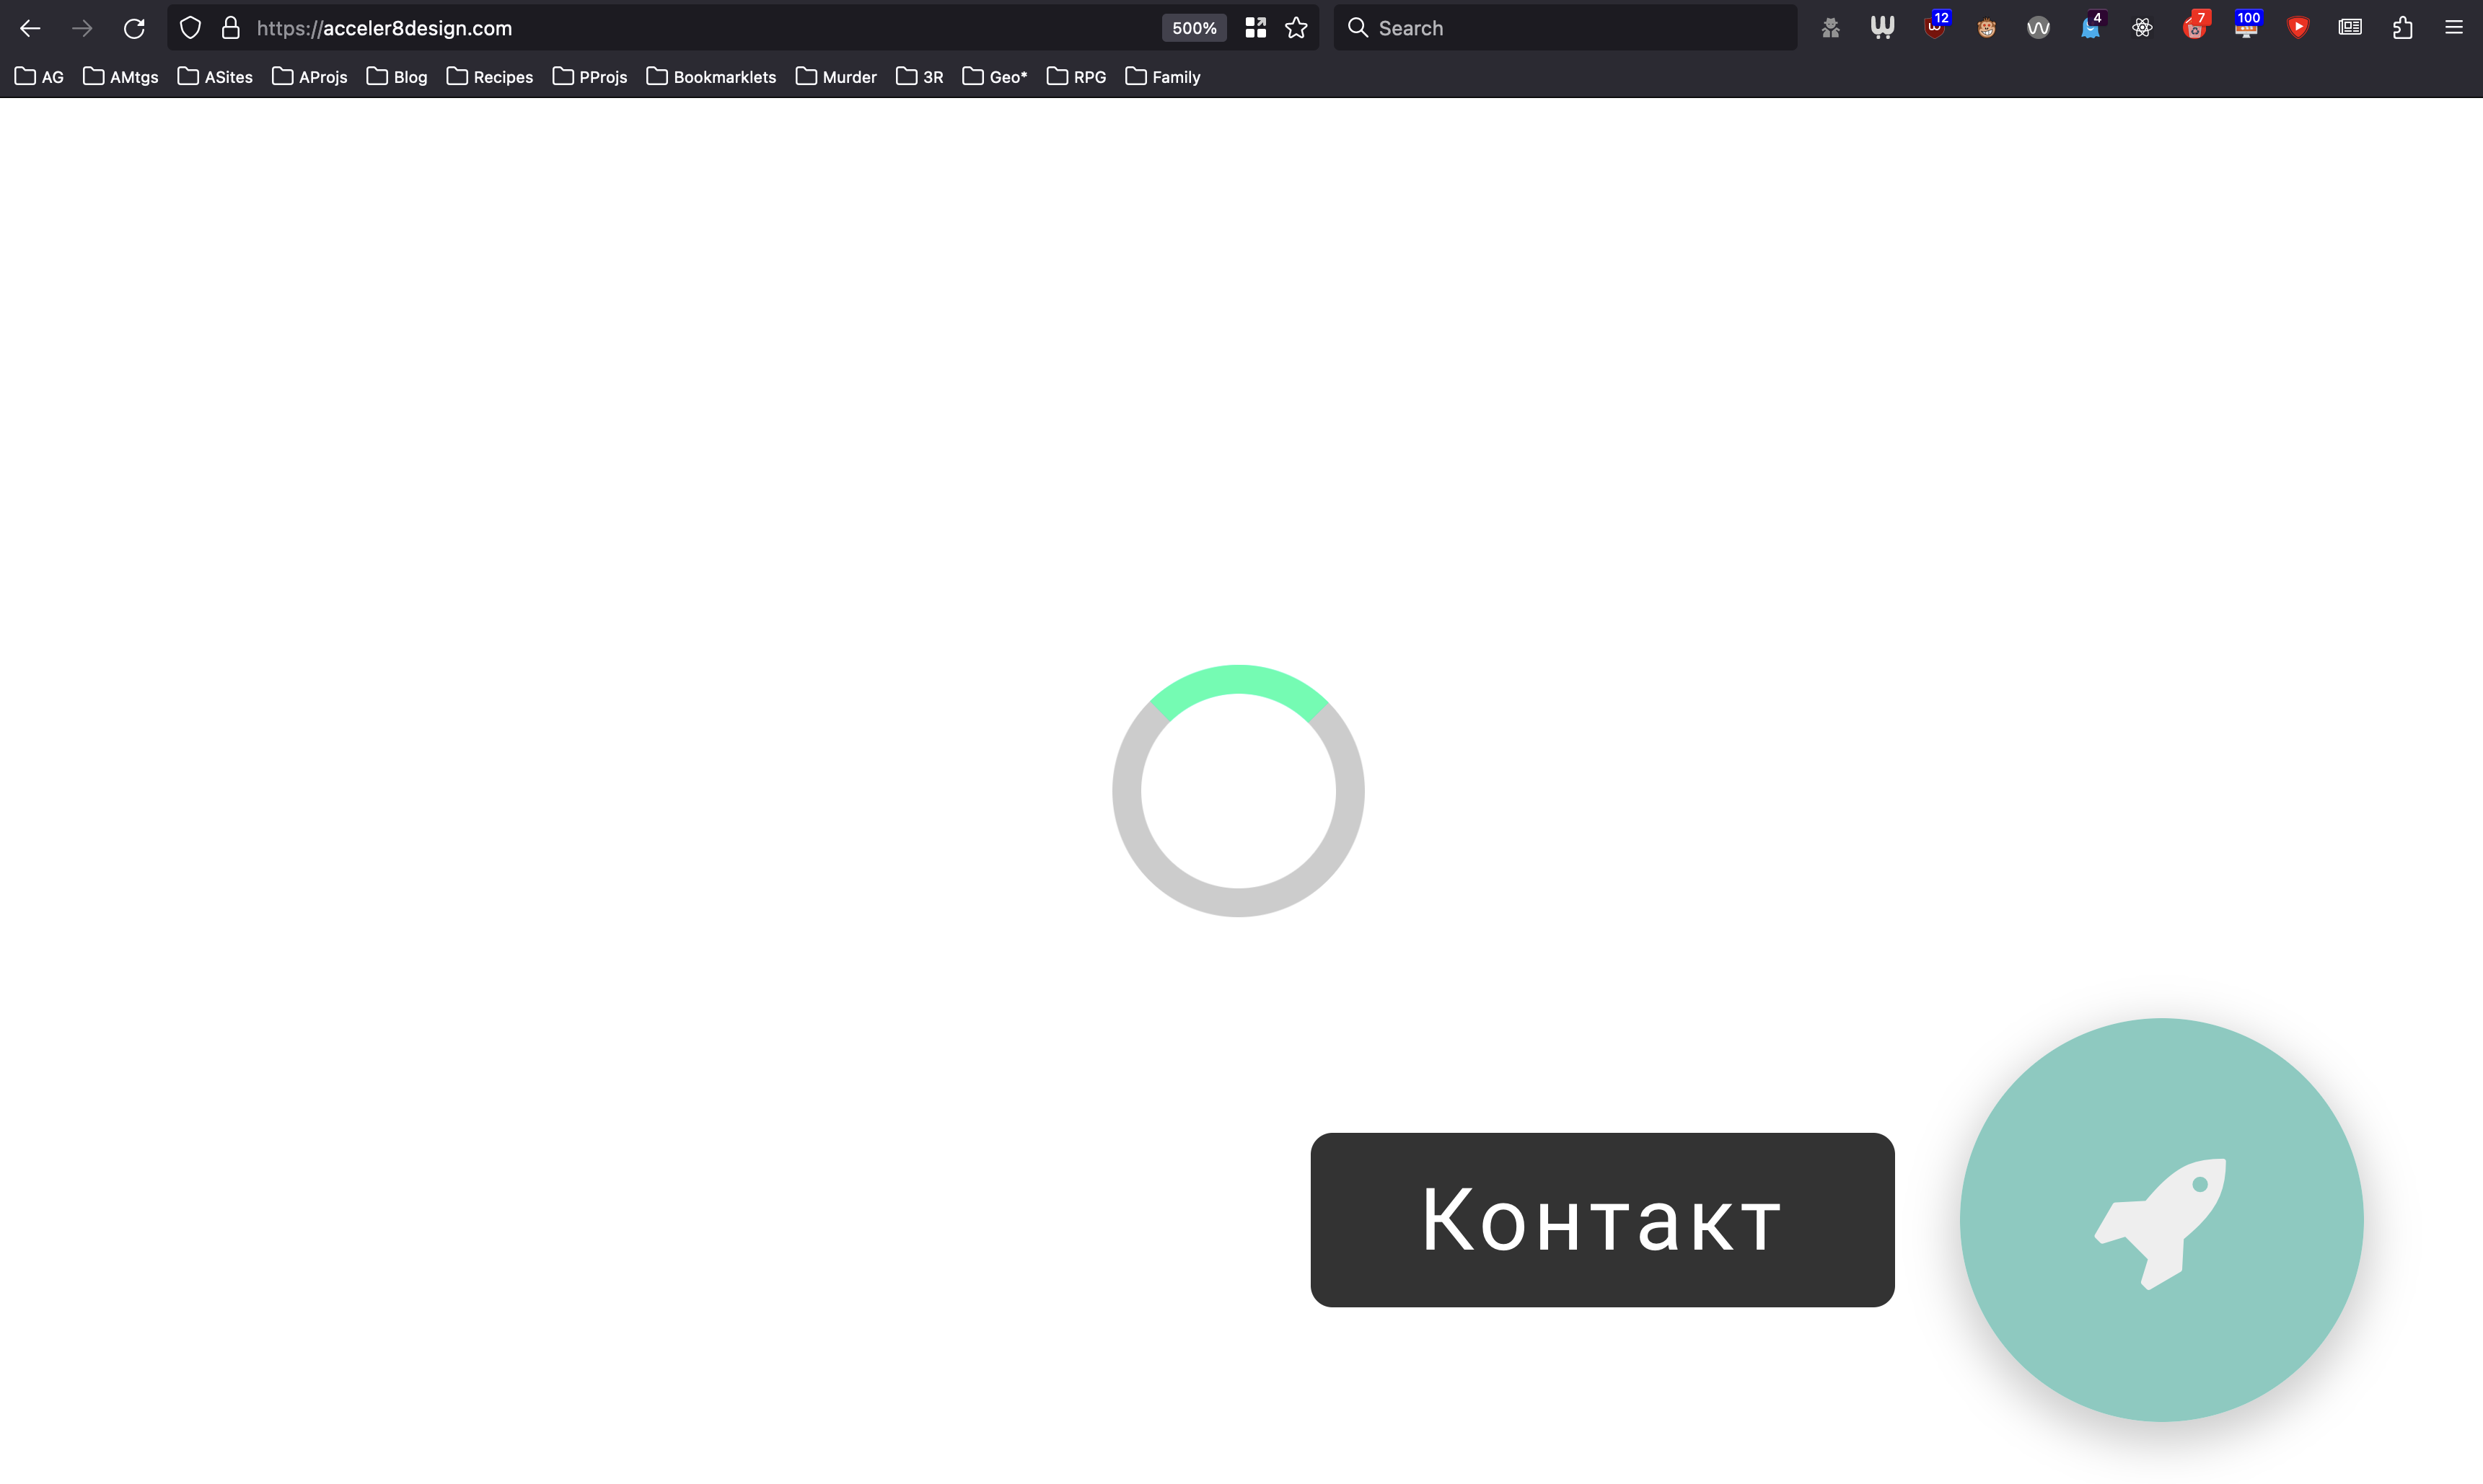Reload the current page
Viewport: 2483px width, 1484px height.
(x=134, y=28)
